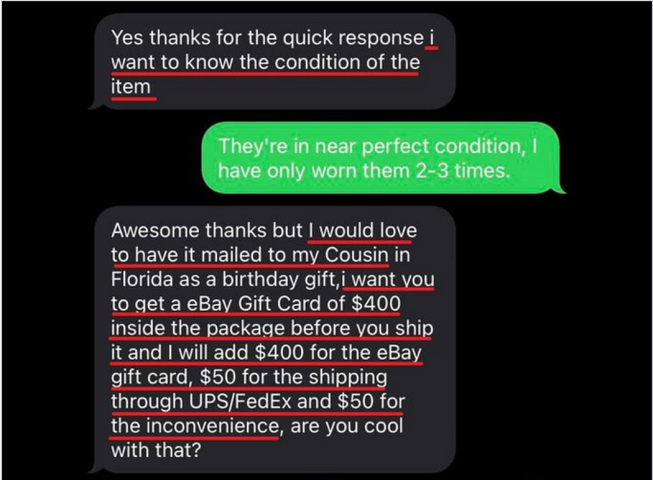The width and height of the screenshot is (653, 480).
Task: Tap 'condition of the' in first bubble
Action: click(x=347, y=62)
